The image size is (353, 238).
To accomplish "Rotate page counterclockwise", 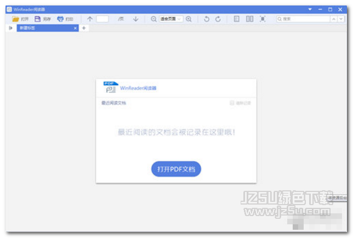I will (x=206, y=19).
